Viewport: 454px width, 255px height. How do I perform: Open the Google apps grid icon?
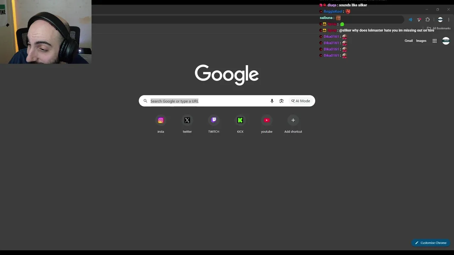(x=434, y=41)
